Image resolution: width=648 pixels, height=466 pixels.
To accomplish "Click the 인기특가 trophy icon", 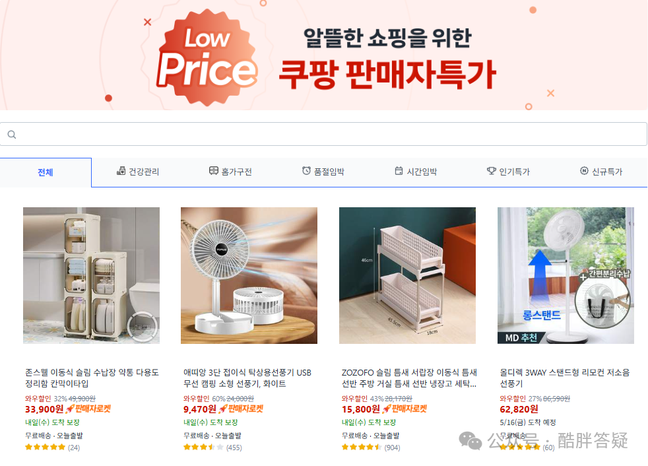I will pos(491,171).
